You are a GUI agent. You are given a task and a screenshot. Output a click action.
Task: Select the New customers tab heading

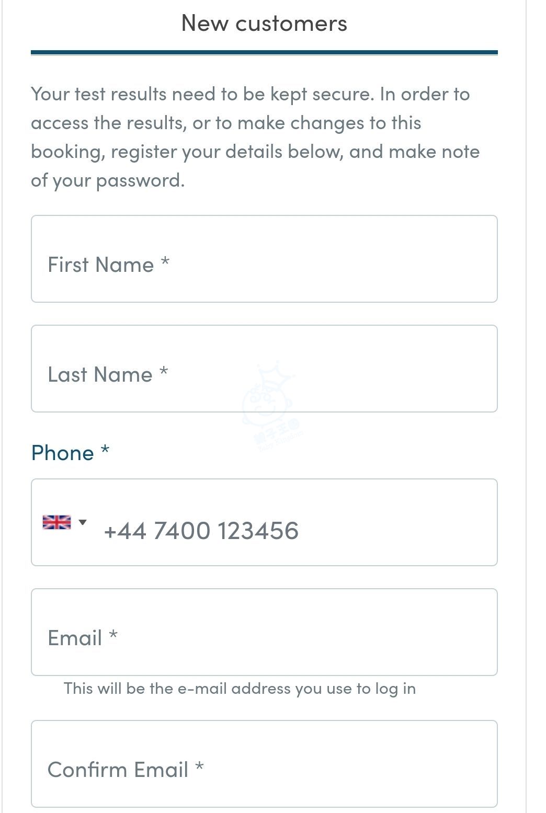click(264, 24)
